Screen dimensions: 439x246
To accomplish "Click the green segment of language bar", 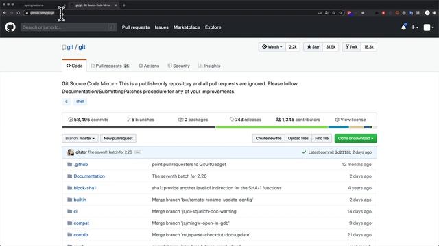I will click(272, 127).
